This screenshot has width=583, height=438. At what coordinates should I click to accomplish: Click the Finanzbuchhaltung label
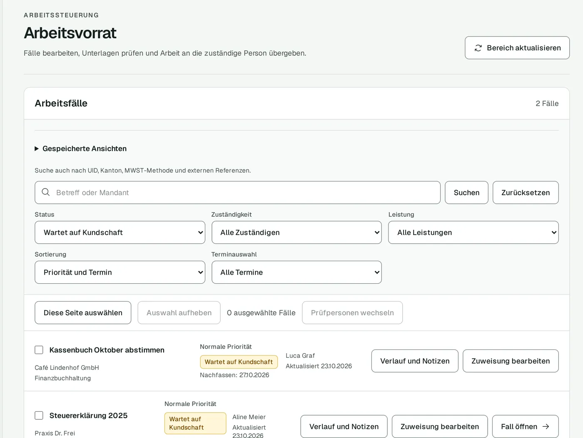(62, 378)
